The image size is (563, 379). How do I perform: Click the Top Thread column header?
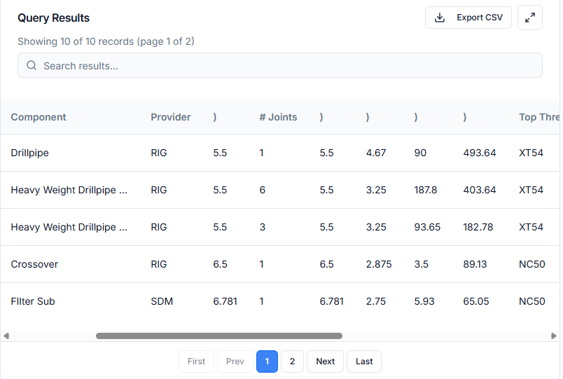[x=538, y=117]
